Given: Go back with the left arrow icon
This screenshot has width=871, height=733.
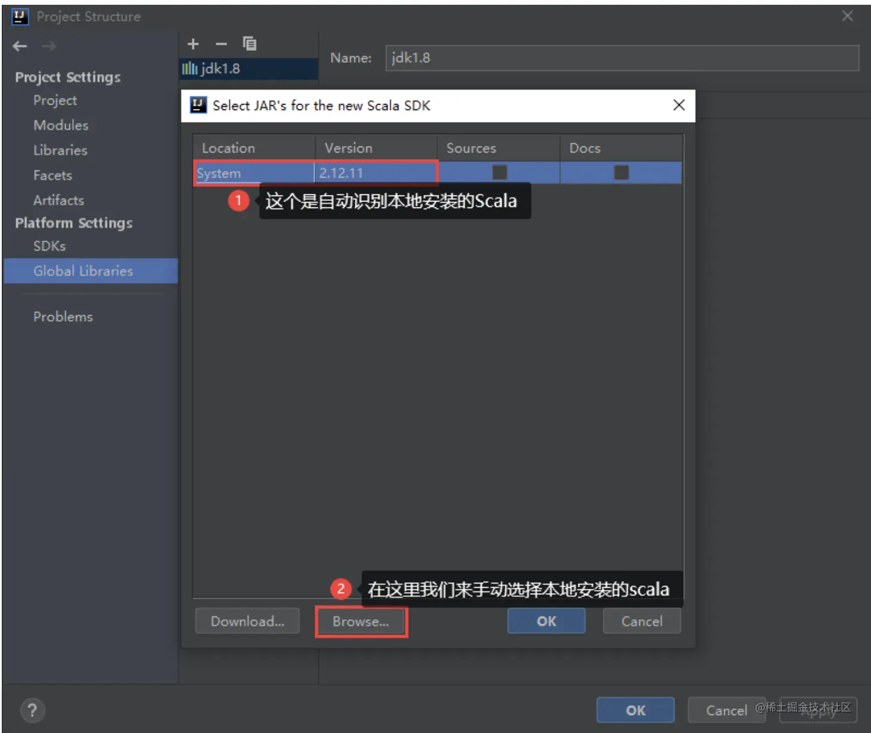Looking at the screenshot, I should click(x=20, y=46).
